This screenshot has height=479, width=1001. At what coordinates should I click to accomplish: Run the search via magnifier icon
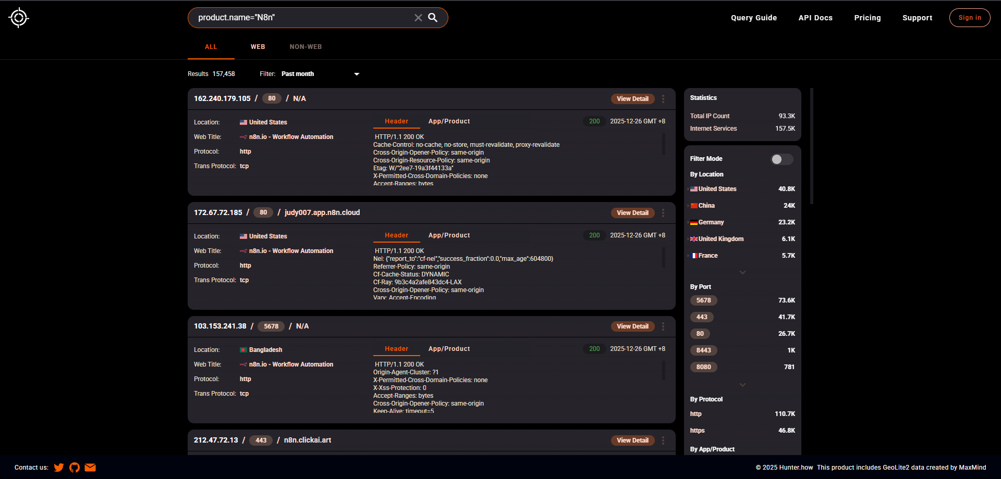pos(433,18)
